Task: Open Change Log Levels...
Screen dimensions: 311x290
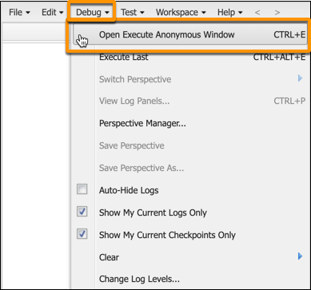Action: pyautogui.click(x=190, y=279)
